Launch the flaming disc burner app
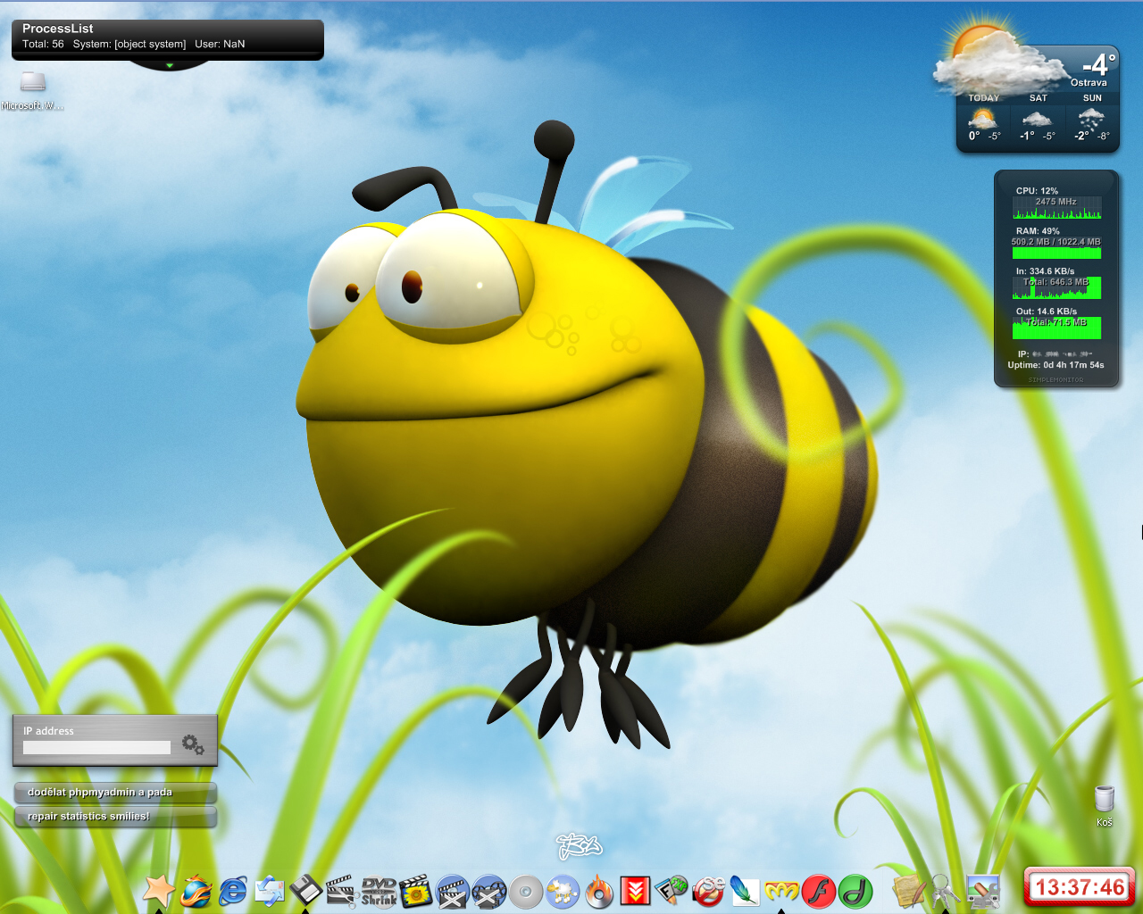The width and height of the screenshot is (1143, 914). pyautogui.click(x=599, y=891)
